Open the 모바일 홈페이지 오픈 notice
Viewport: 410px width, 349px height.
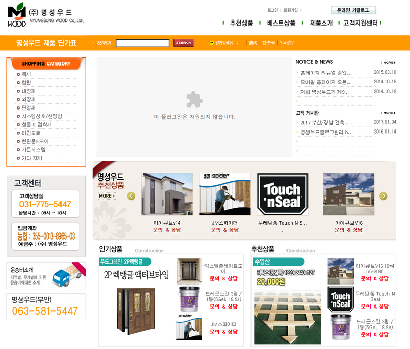pyautogui.click(x=326, y=82)
